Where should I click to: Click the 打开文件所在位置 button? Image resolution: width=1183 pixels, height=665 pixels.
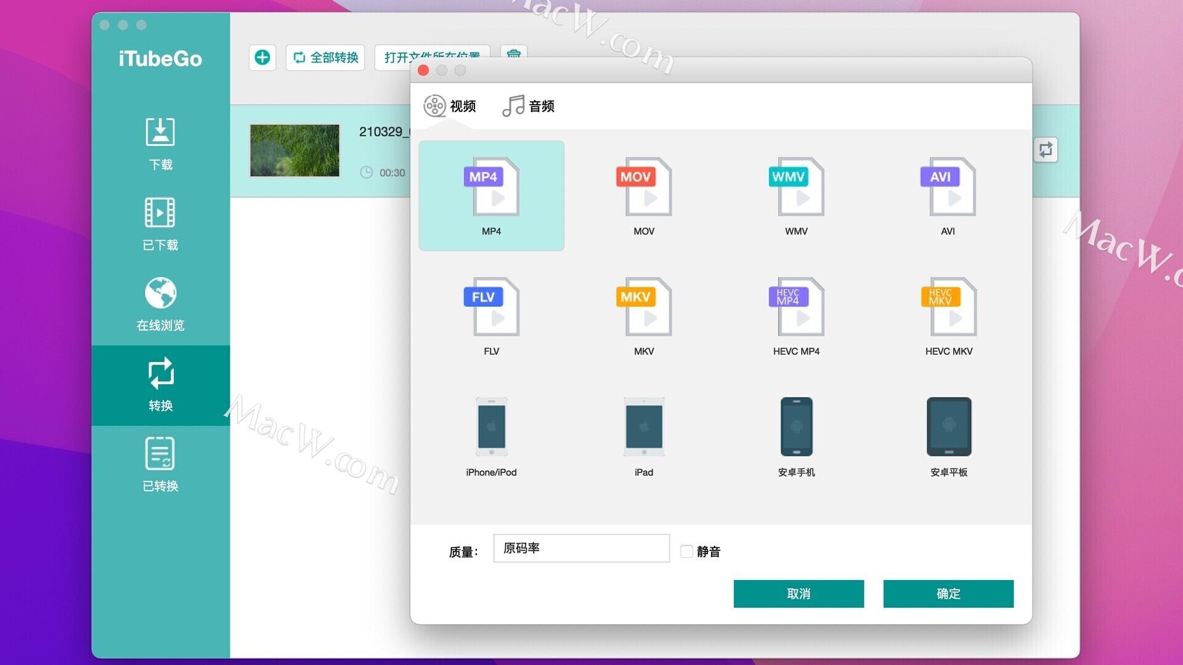tap(432, 57)
